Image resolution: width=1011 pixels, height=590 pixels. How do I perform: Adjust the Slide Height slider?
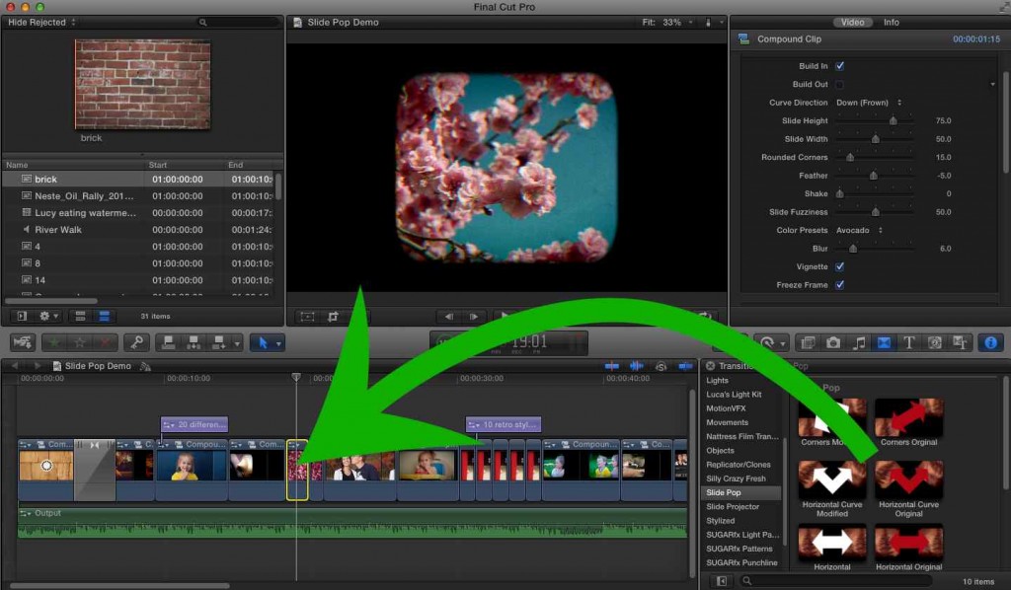893,120
